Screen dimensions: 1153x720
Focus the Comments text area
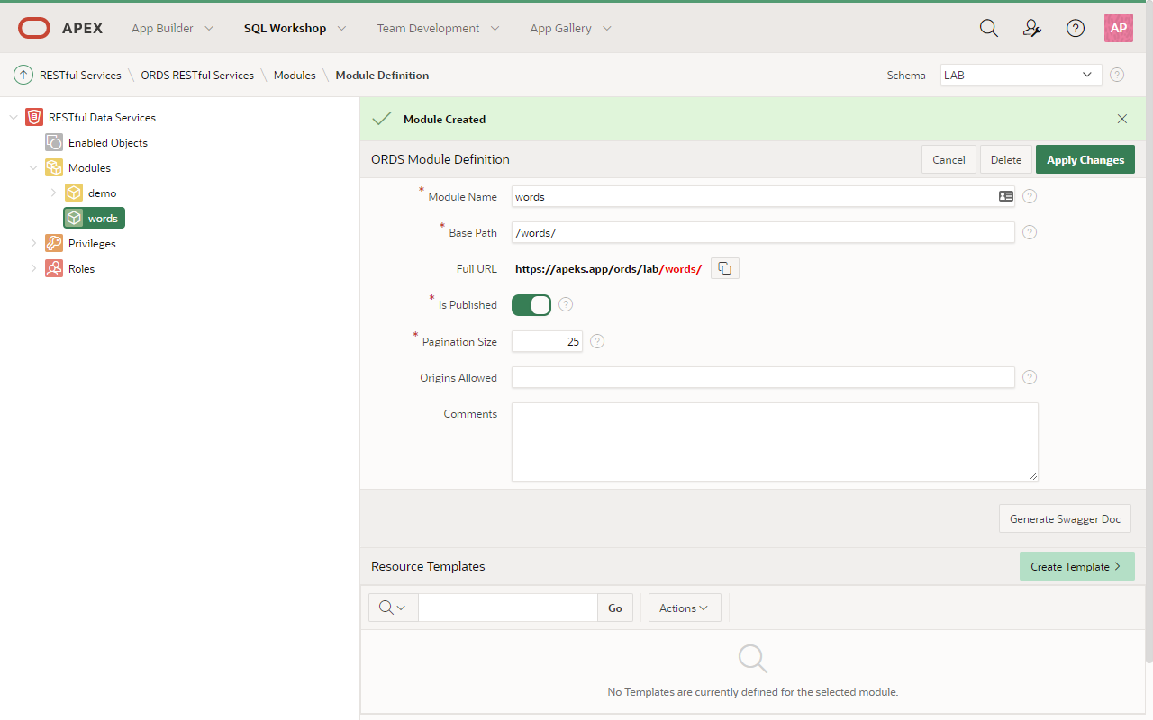775,442
